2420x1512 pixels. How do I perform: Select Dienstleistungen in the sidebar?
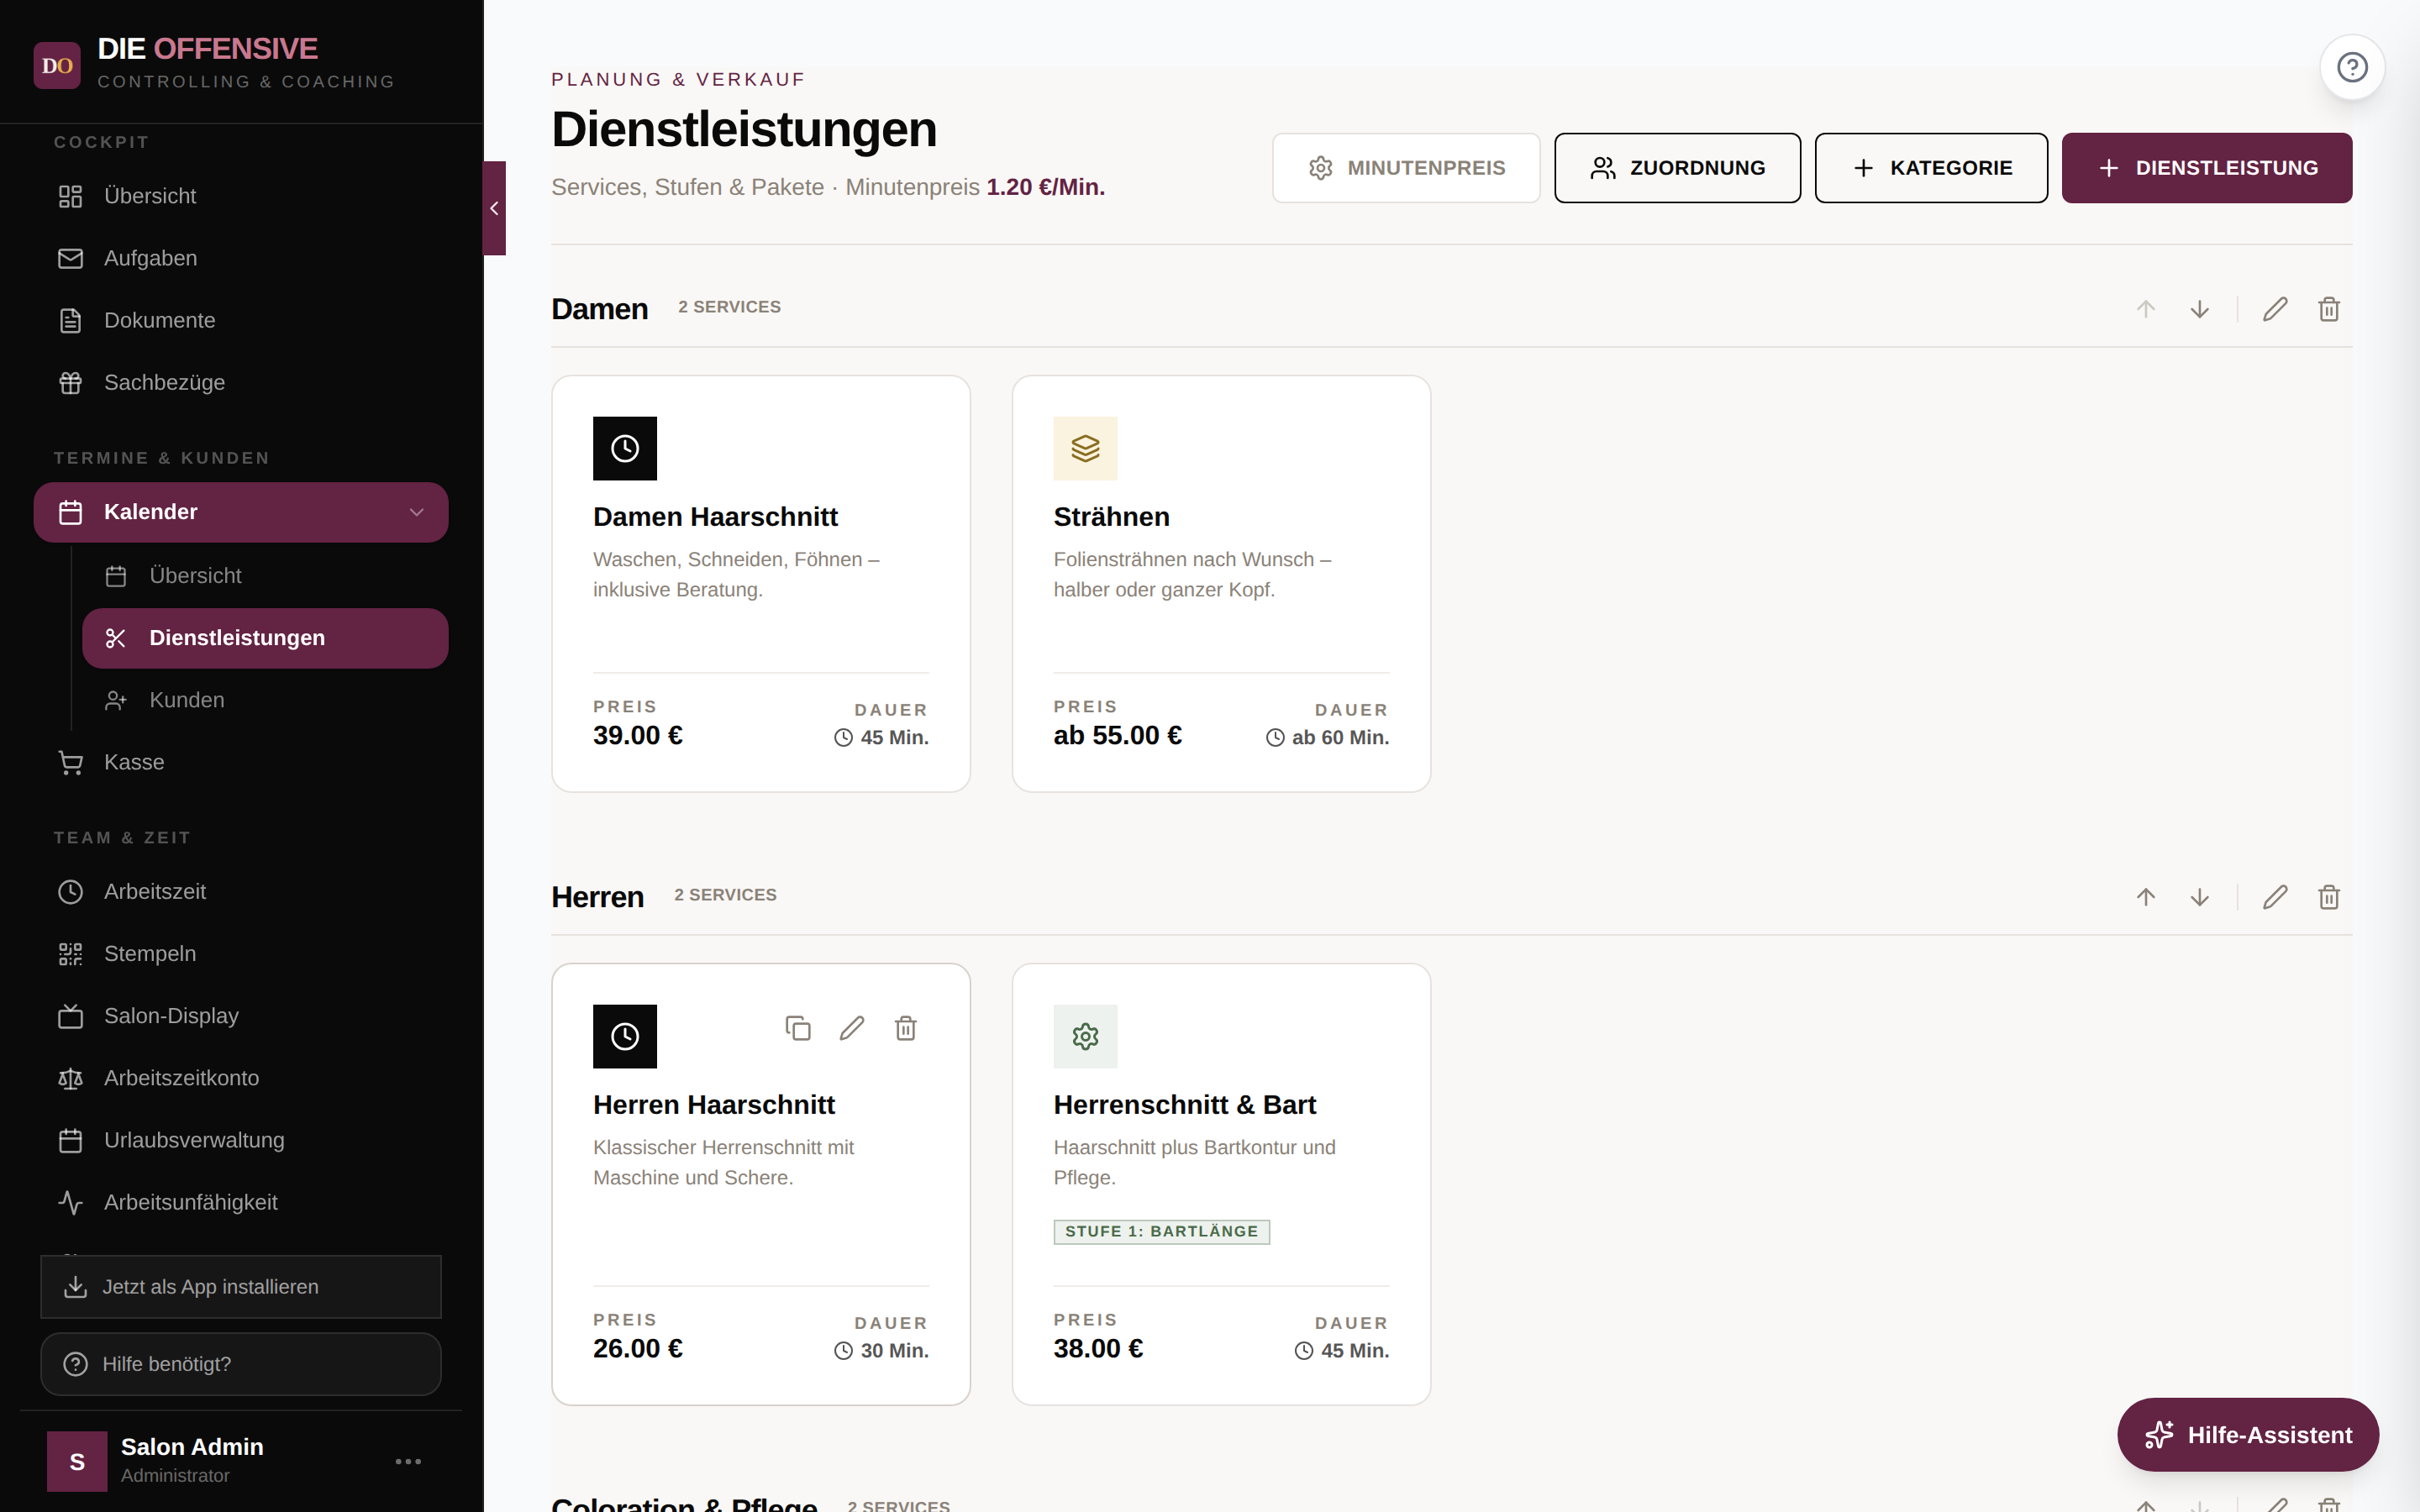point(265,638)
